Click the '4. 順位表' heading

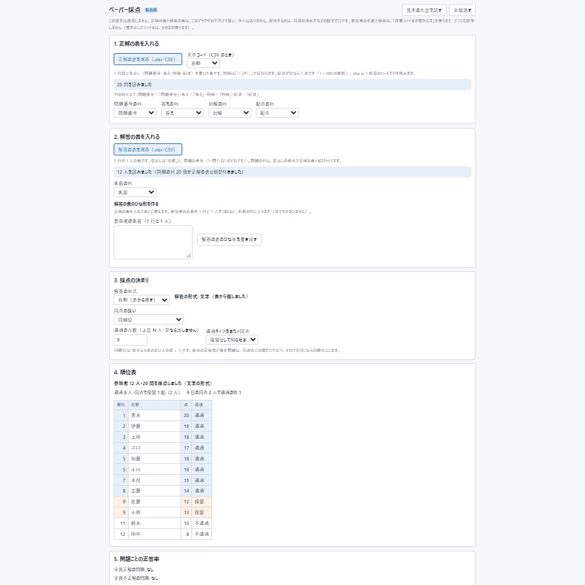(x=125, y=372)
